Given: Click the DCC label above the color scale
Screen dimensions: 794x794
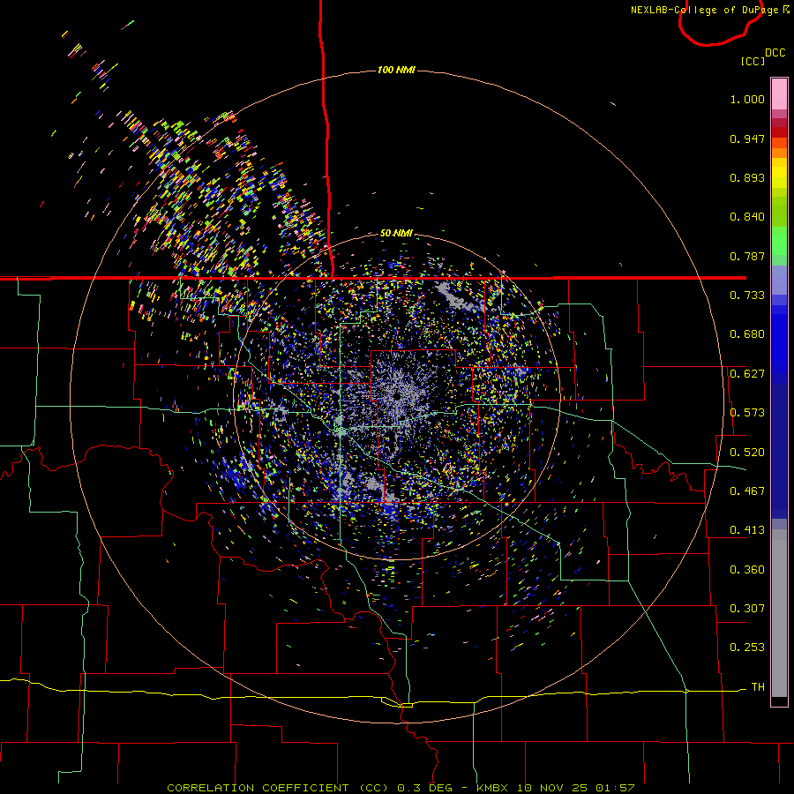Looking at the screenshot, I should click(775, 53).
